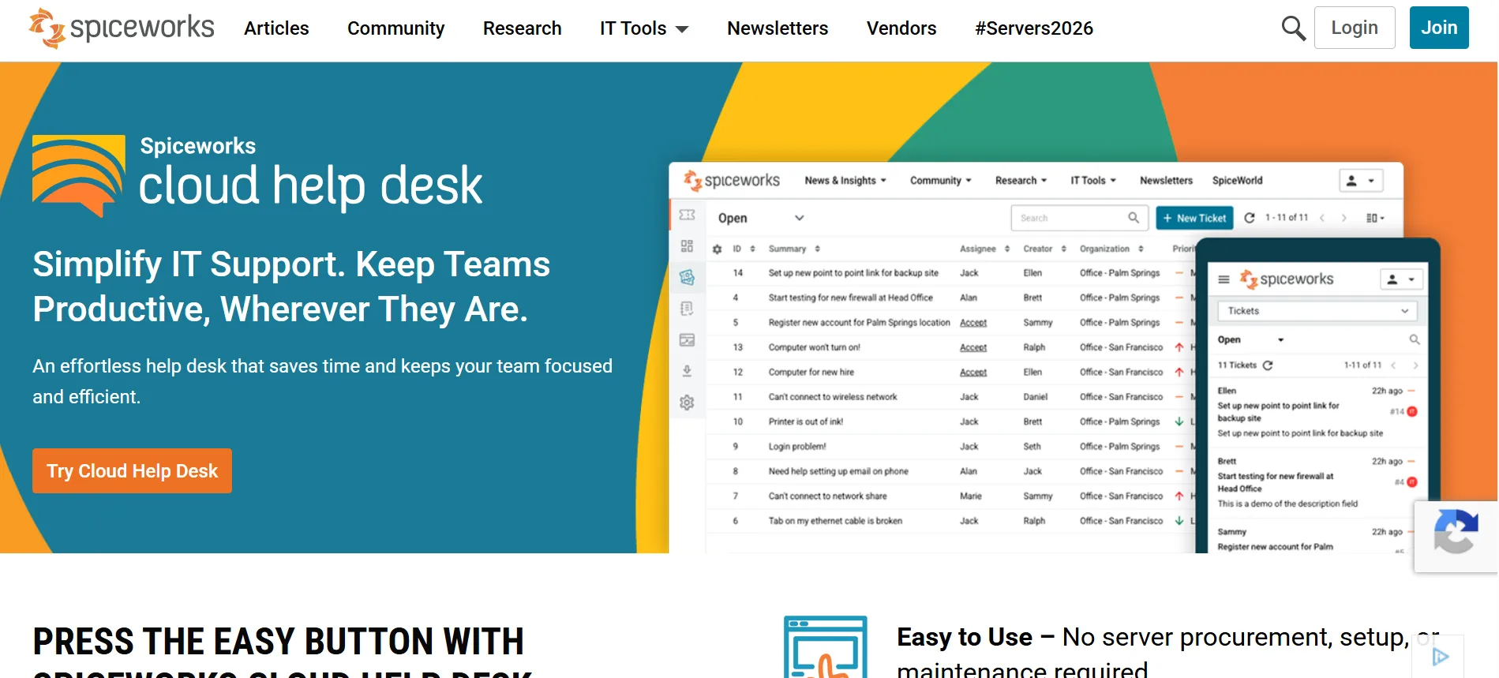This screenshot has width=1499, height=678.
Task: Sort tickets by the Summary column header
Action: [x=794, y=249]
